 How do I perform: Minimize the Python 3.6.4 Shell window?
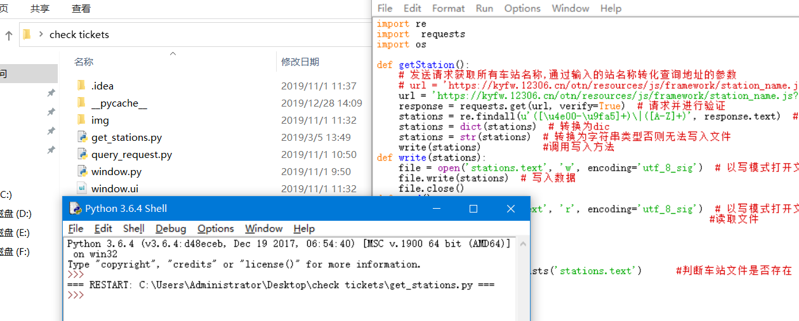(x=437, y=209)
